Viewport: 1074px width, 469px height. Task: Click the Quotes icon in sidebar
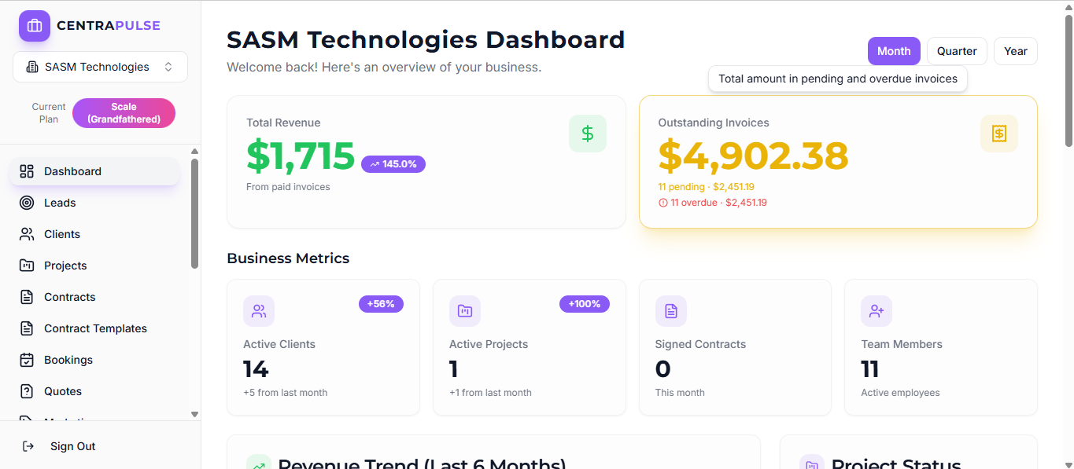tap(26, 391)
